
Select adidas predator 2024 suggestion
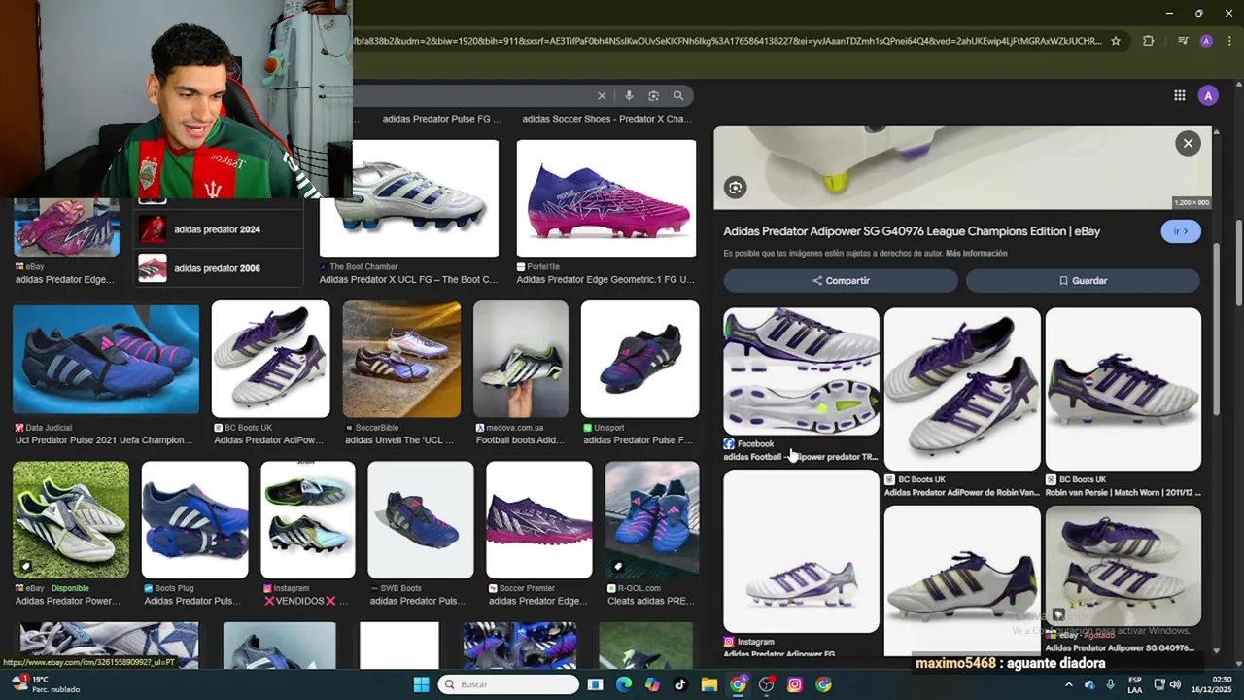(x=218, y=229)
